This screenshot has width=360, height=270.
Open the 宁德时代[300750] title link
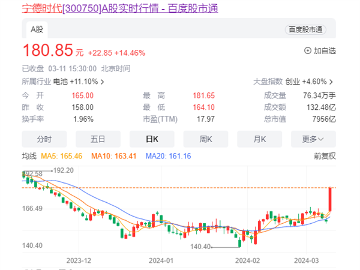(x=61, y=10)
